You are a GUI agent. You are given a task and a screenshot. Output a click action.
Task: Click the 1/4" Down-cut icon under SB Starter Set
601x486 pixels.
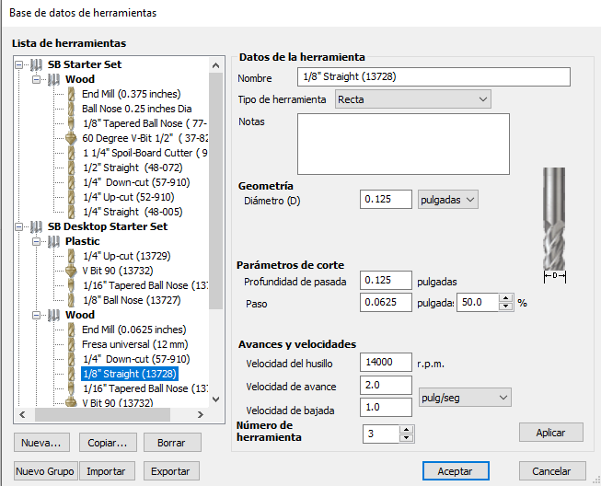pyautogui.click(x=71, y=182)
